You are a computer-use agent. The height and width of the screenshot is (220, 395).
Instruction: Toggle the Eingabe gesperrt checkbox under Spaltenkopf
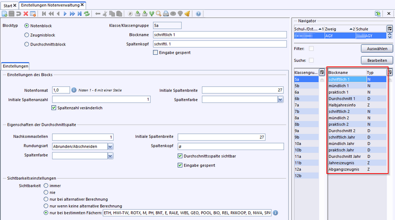[x=155, y=53]
